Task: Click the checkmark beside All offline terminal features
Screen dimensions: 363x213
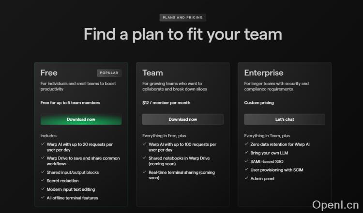Action: tap(43, 198)
